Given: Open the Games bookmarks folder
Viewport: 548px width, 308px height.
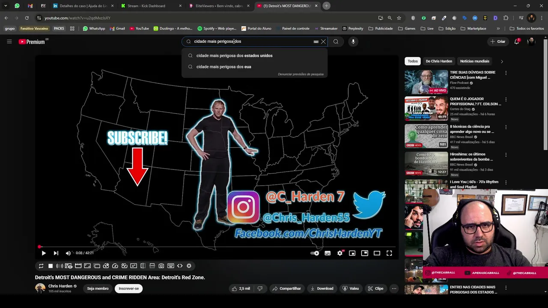Looking at the screenshot, I should [407, 29].
